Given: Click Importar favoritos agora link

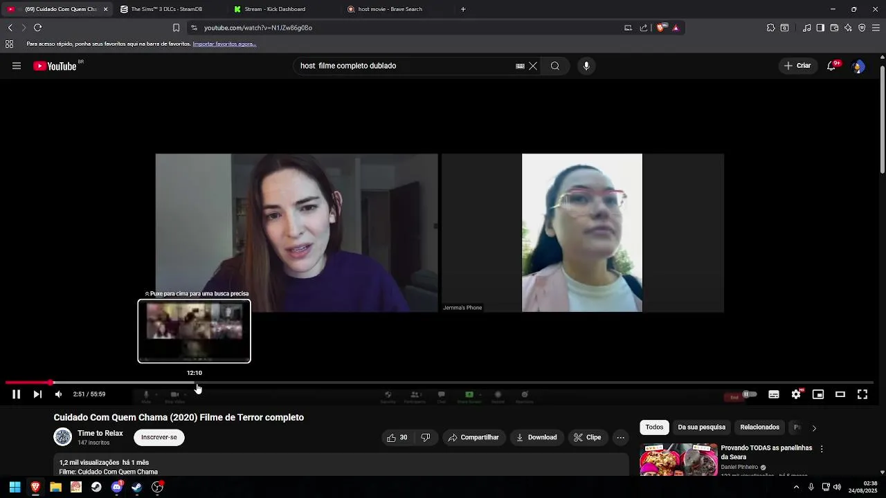Looking at the screenshot, I should tap(224, 44).
